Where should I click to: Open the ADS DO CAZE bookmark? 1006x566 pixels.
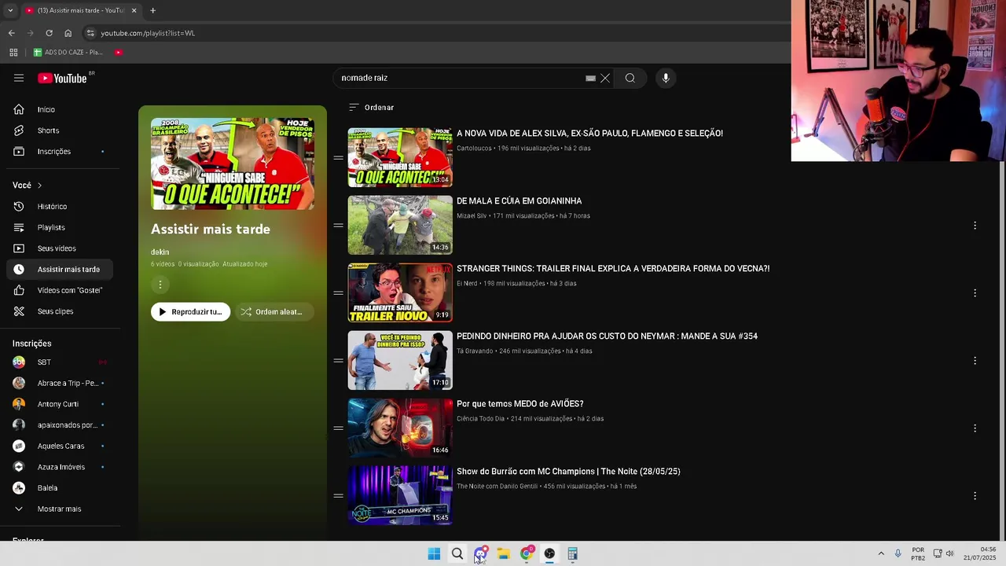68,53
